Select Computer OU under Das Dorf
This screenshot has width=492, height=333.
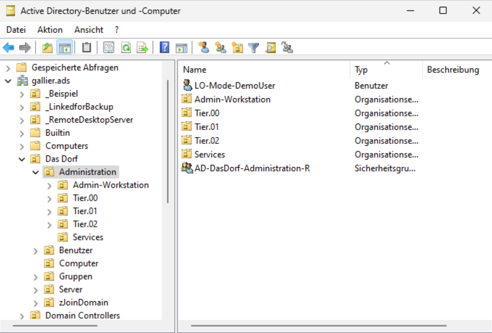pyautogui.click(x=79, y=263)
